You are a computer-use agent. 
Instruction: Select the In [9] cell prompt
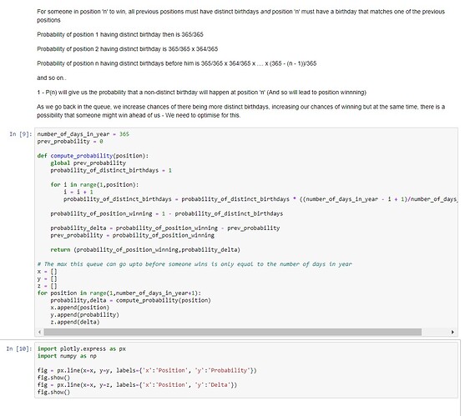[x=21, y=134]
